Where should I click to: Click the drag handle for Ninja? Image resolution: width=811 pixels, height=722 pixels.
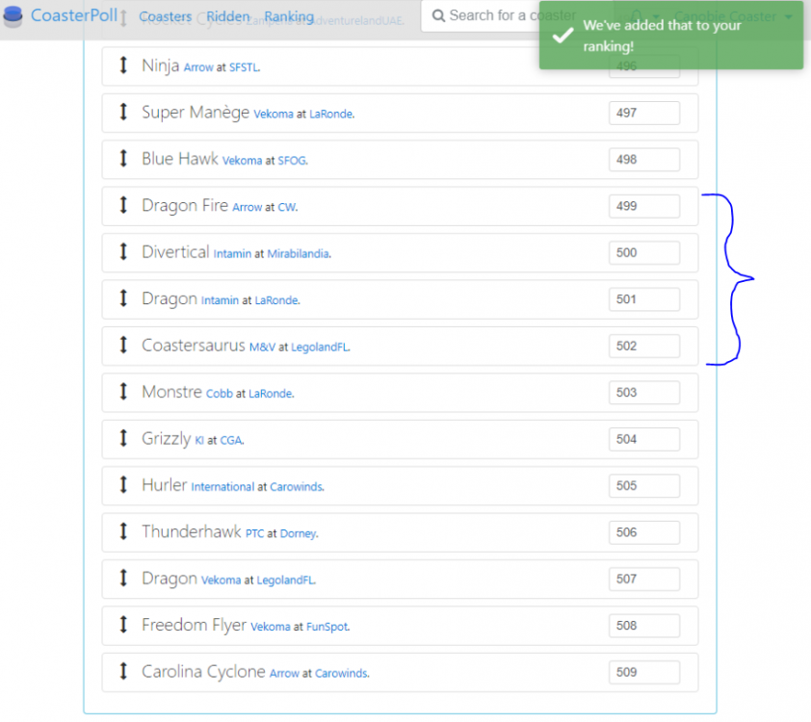[123, 66]
